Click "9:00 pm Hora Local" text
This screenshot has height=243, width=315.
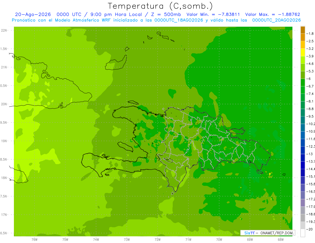coord(117,15)
